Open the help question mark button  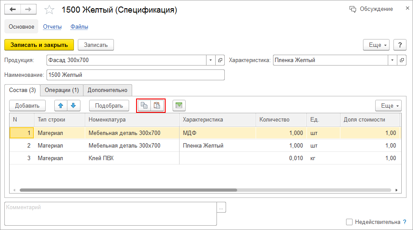pyautogui.click(x=400, y=45)
